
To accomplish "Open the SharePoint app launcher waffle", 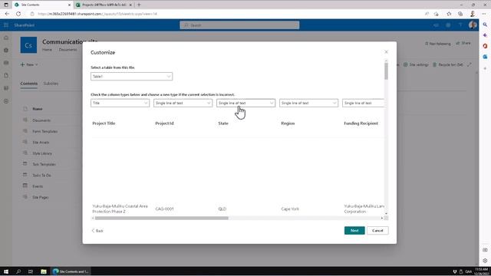I will 6,25.
